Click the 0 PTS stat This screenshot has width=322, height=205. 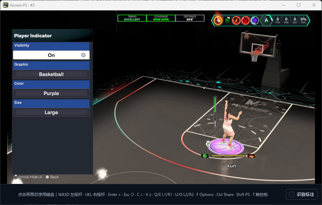click(277, 20)
